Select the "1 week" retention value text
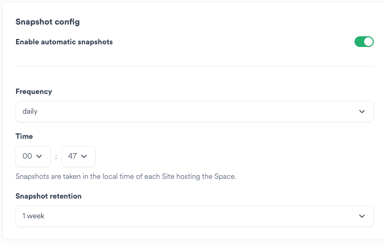This screenshot has width=385, height=245. click(x=33, y=216)
